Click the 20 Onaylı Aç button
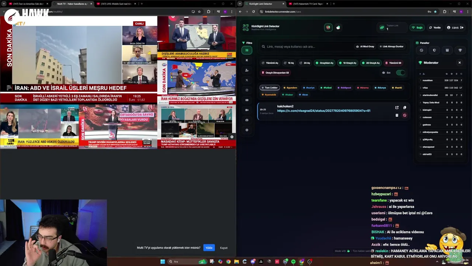This screenshot has width=472, height=266. pyautogui.click(x=371, y=63)
